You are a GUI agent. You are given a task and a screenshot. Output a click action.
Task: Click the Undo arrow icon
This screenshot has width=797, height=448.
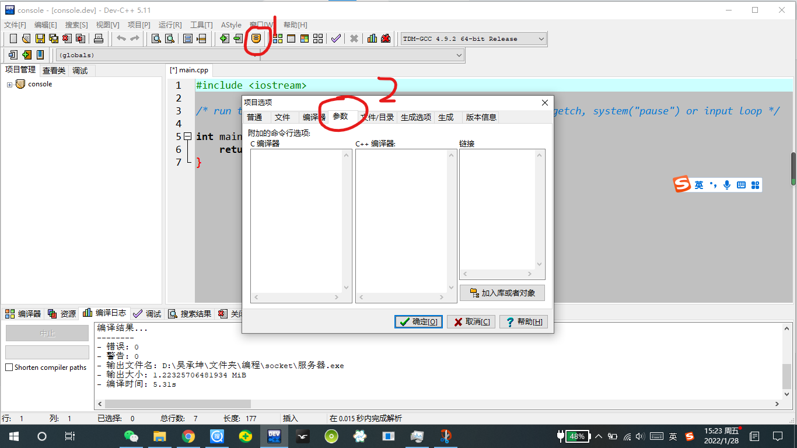[x=123, y=38]
